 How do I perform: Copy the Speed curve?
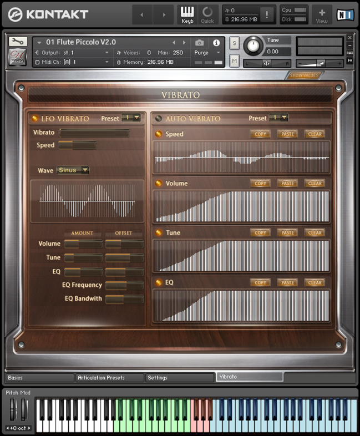tap(260, 134)
